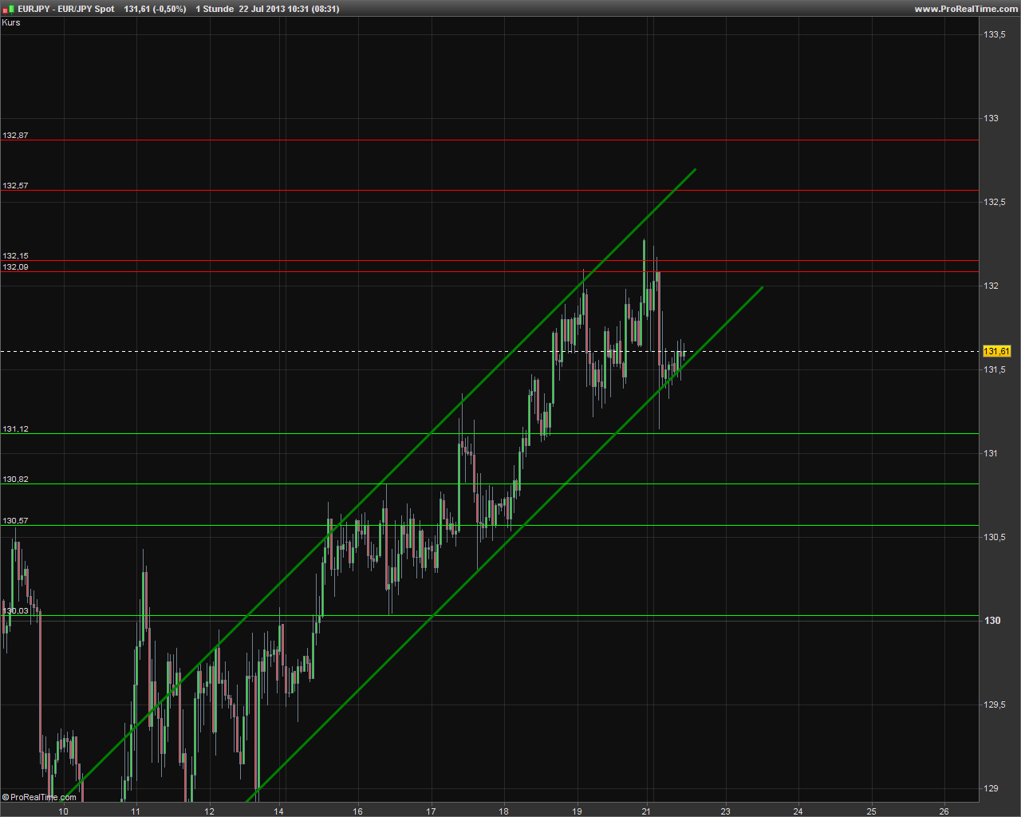Click date 11 on the time axis

[136, 811]
